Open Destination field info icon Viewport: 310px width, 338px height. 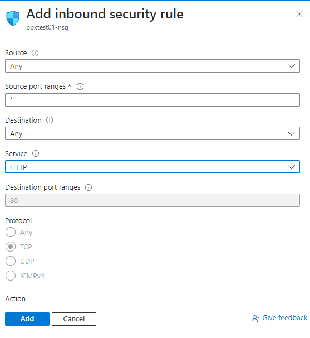pos(50,120)
